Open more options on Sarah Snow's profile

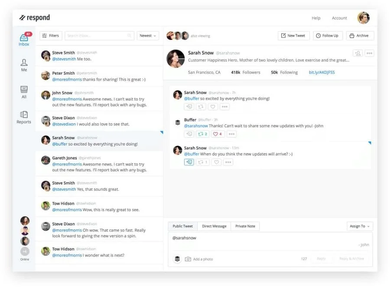point(369,53)
